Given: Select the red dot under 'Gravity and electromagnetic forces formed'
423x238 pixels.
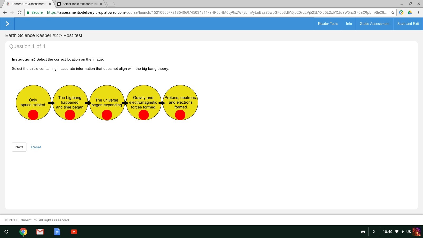Looking at the screenshot, I should click(x=144, y=115).
